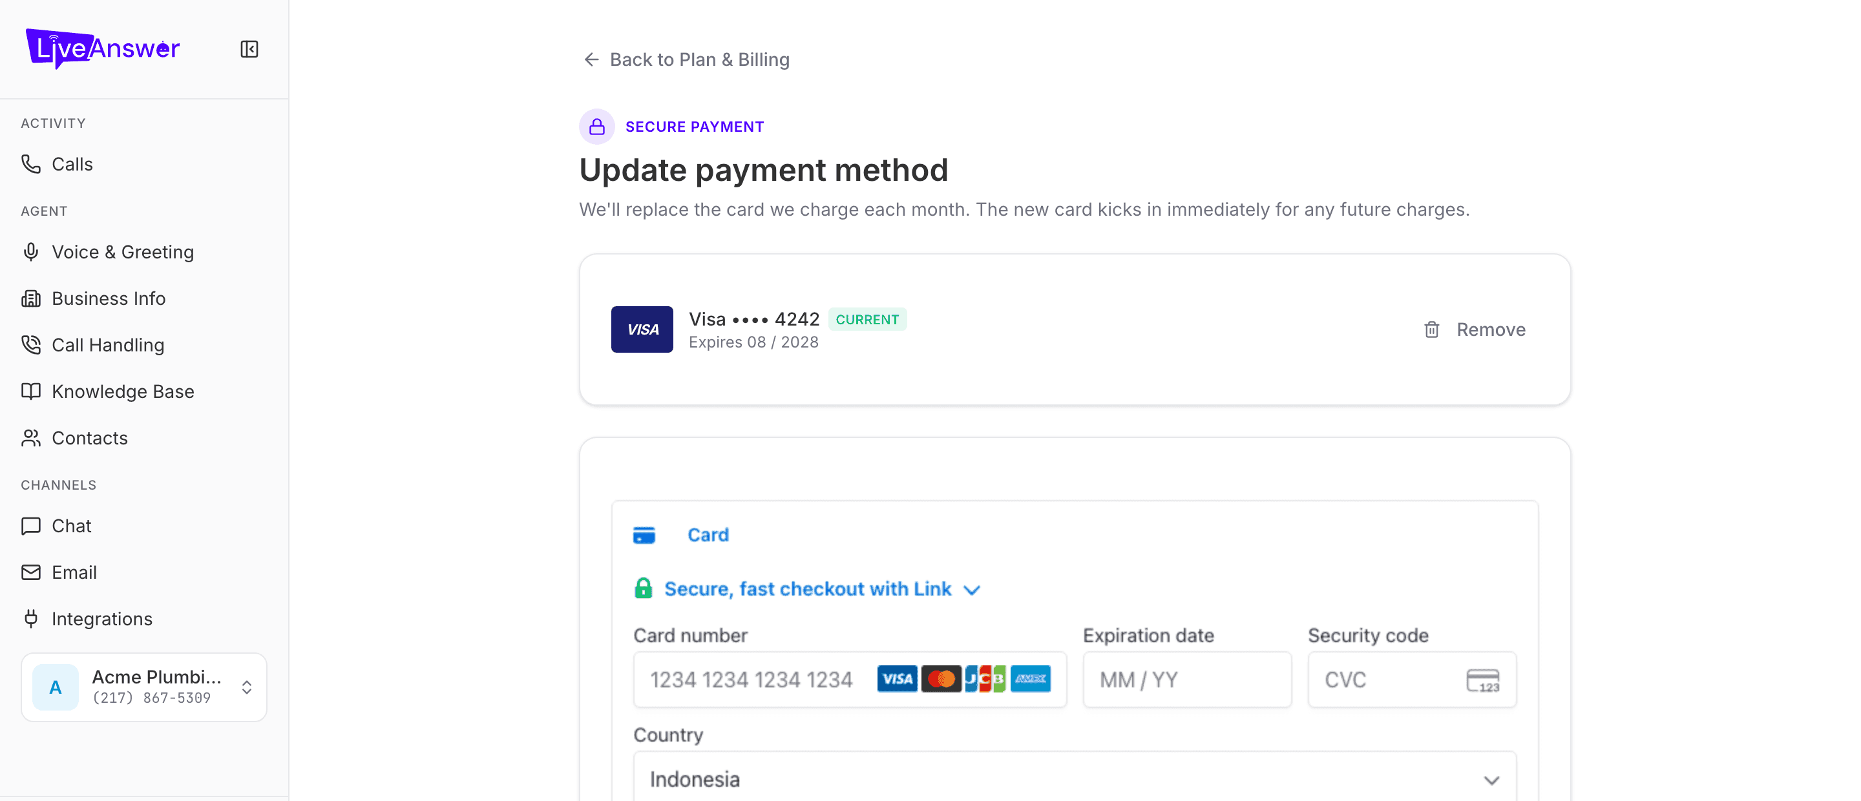Click the 'Expires 08 / 2028' text
The image size is (1861, 801).
tap(753, 342)
